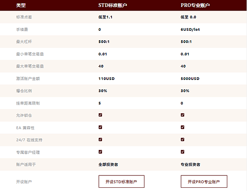Toggle 24/7 在线支持 checkbox for STD account

click(x=100, y=139)
